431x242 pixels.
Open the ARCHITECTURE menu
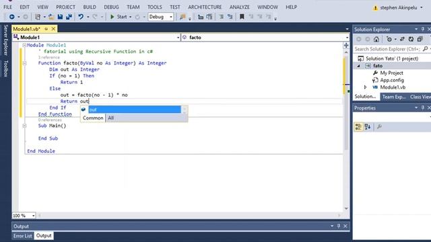[205, 7]
